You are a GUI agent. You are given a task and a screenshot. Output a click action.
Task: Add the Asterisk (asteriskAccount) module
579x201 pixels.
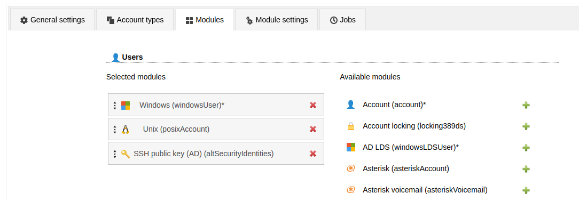526,170
